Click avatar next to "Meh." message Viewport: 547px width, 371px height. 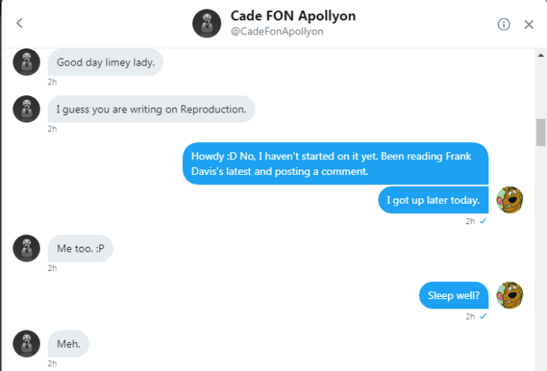click(27, 343)
